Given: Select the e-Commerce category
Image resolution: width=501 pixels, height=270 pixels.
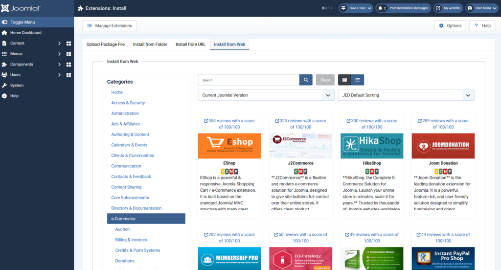Looking at the screenshot, I should click(x=146, y=219).
